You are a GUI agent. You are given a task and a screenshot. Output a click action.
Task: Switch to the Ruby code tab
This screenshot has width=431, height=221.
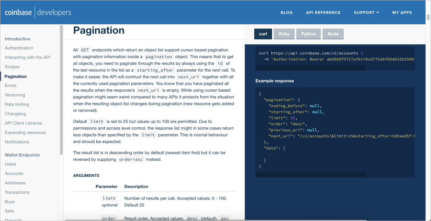[284, 34]
